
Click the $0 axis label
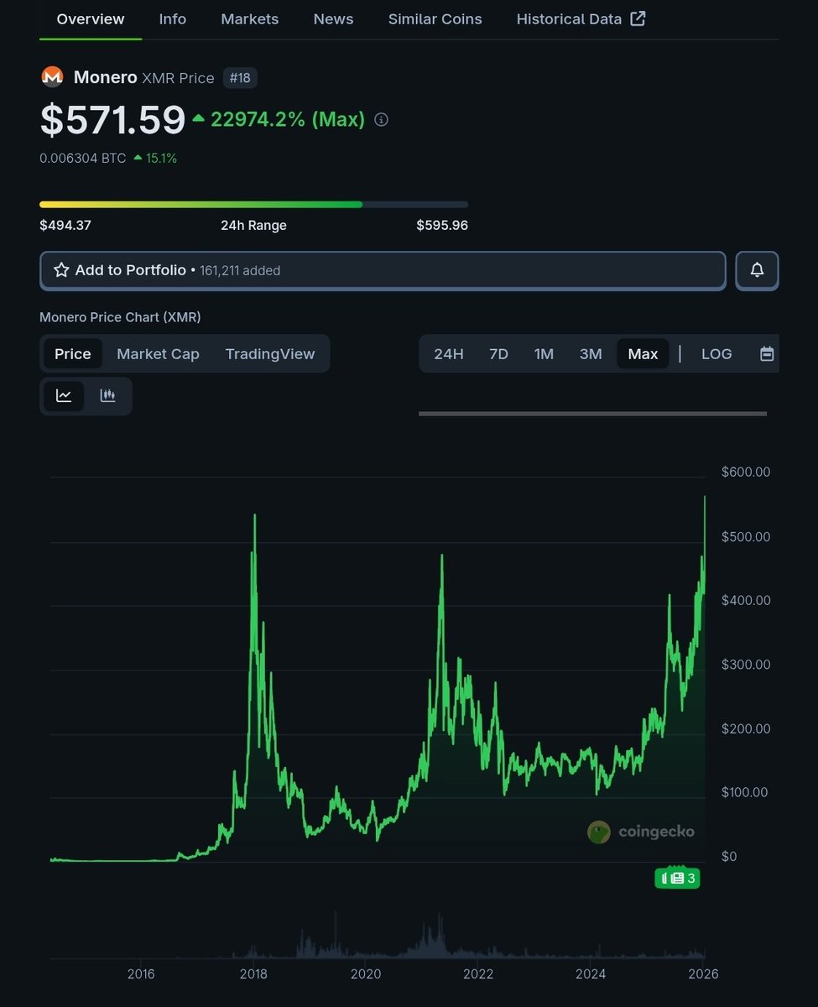coord(729,857)
